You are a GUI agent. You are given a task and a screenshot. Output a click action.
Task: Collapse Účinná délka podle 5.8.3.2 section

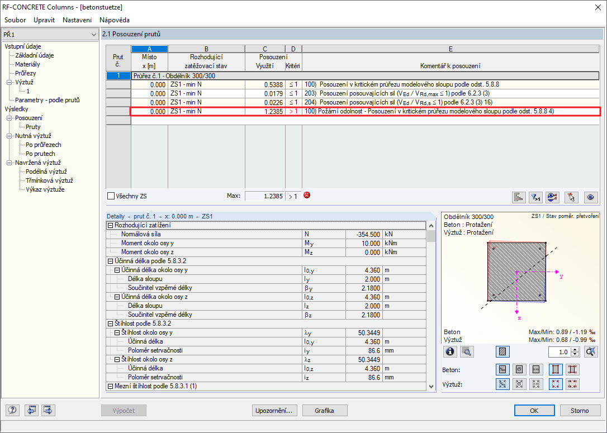pyautogui.click(x=110, y=261)
